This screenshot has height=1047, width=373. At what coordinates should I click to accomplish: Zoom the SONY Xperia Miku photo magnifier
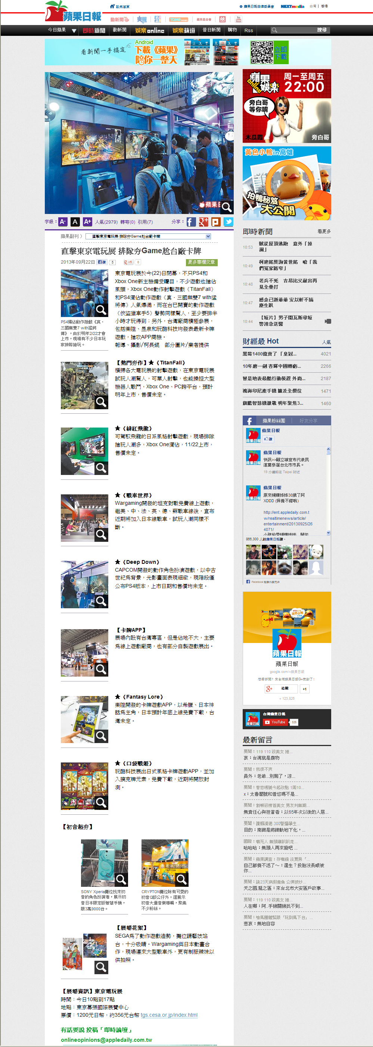pos(121,880)
